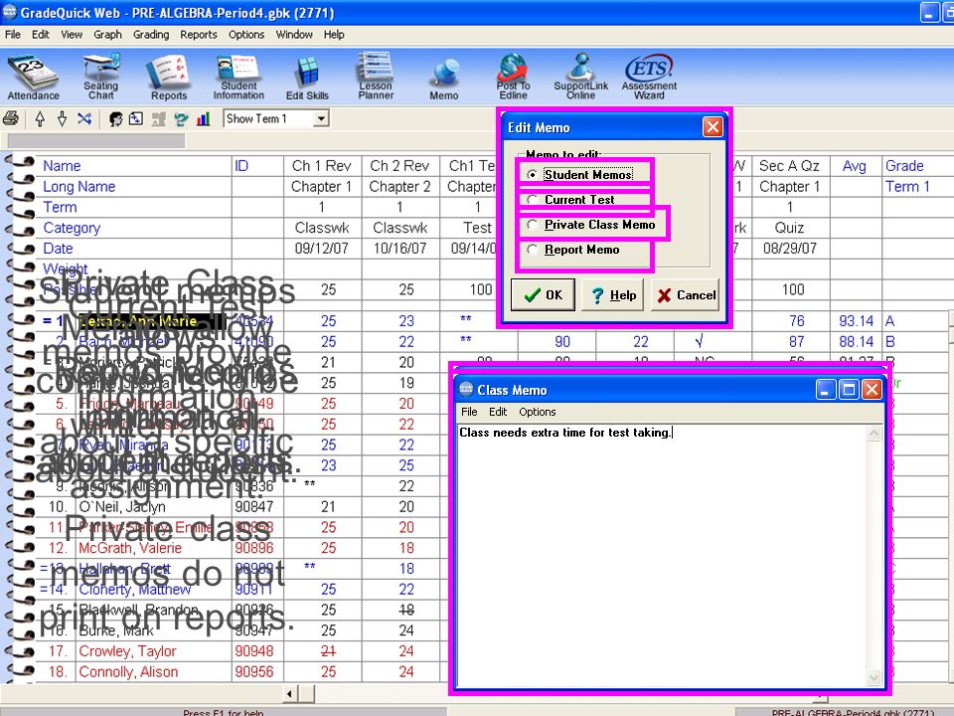Click OK in Edit Memo dialog
The width and height of the screenshot is (954, 716).
[543, 295]
